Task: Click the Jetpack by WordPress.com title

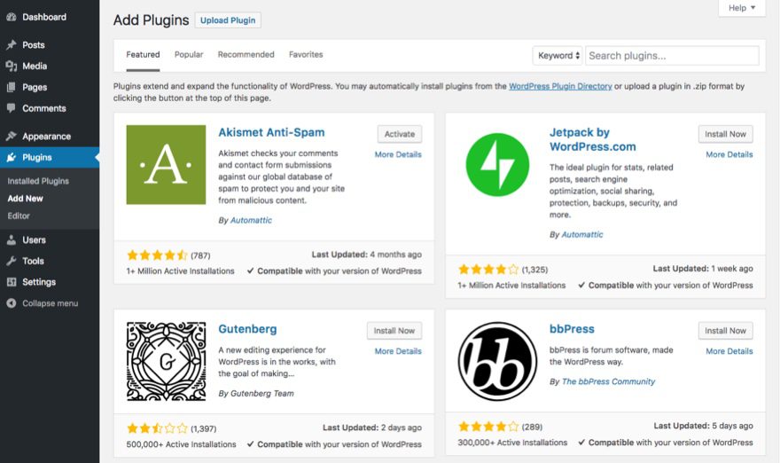Action: pos(592,139)
